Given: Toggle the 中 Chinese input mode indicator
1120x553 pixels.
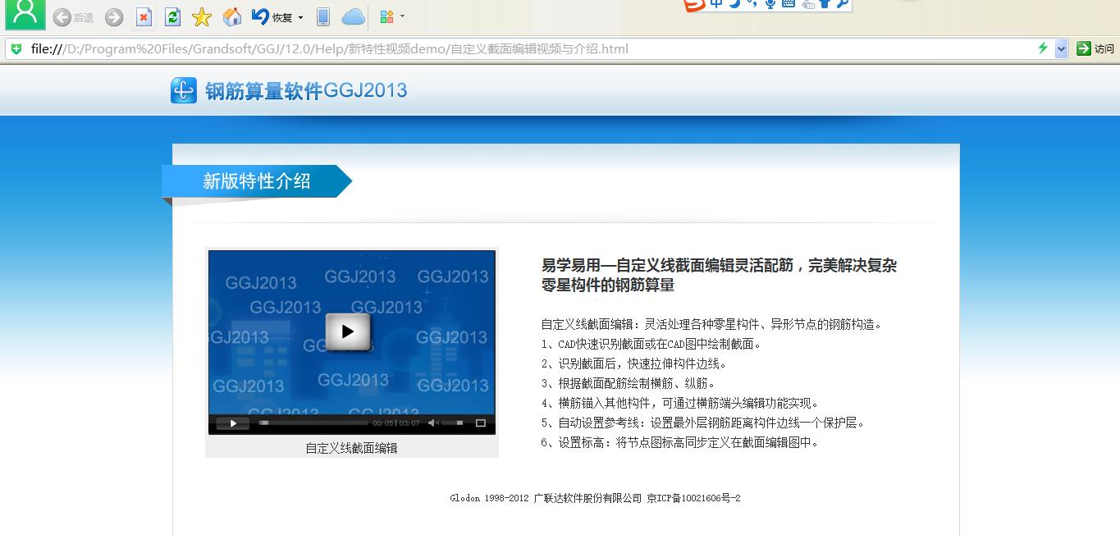Looking at the screenshot, I should [x=716, y=4].
